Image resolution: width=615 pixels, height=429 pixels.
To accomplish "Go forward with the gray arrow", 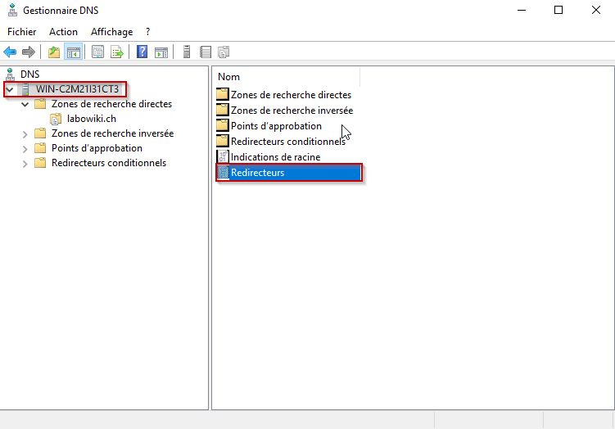I will (x=29, y=52).
